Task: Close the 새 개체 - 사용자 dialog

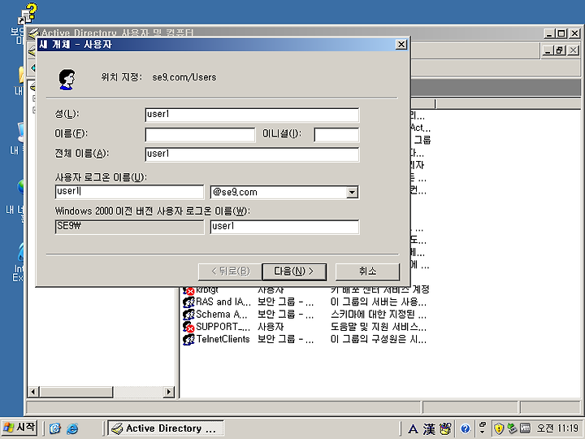Action: [x=401, y=45]
